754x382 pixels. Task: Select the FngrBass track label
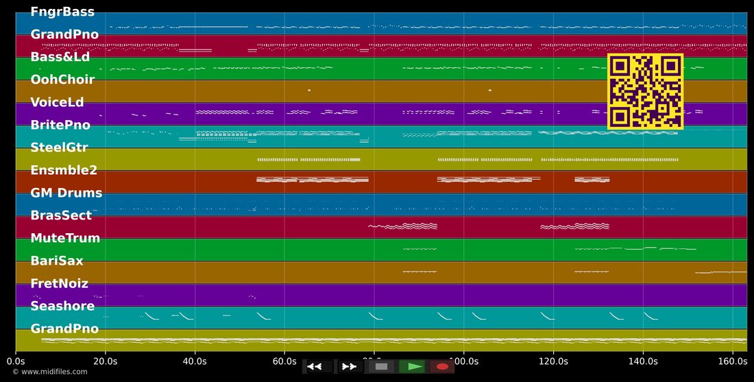[x=62, y=12]
